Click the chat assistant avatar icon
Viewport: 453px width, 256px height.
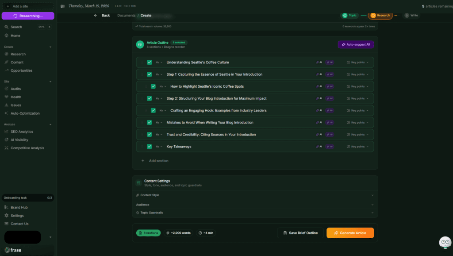(445, 242)
